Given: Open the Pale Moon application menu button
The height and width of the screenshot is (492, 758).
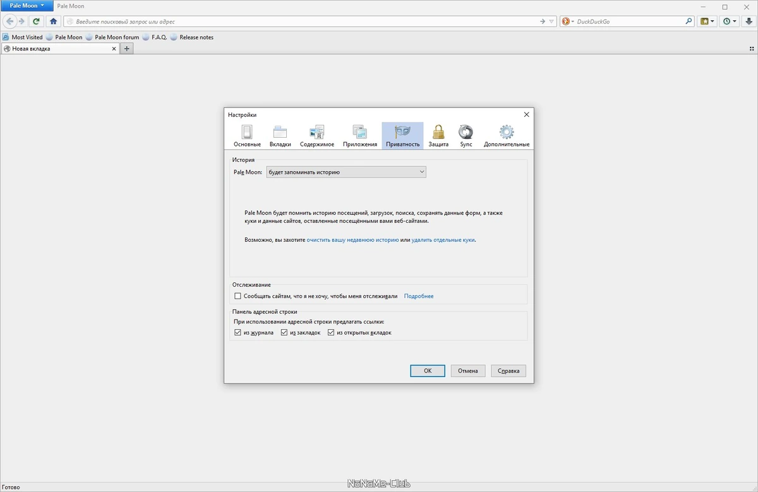Looking at the screenshot, I should [27, 6].
